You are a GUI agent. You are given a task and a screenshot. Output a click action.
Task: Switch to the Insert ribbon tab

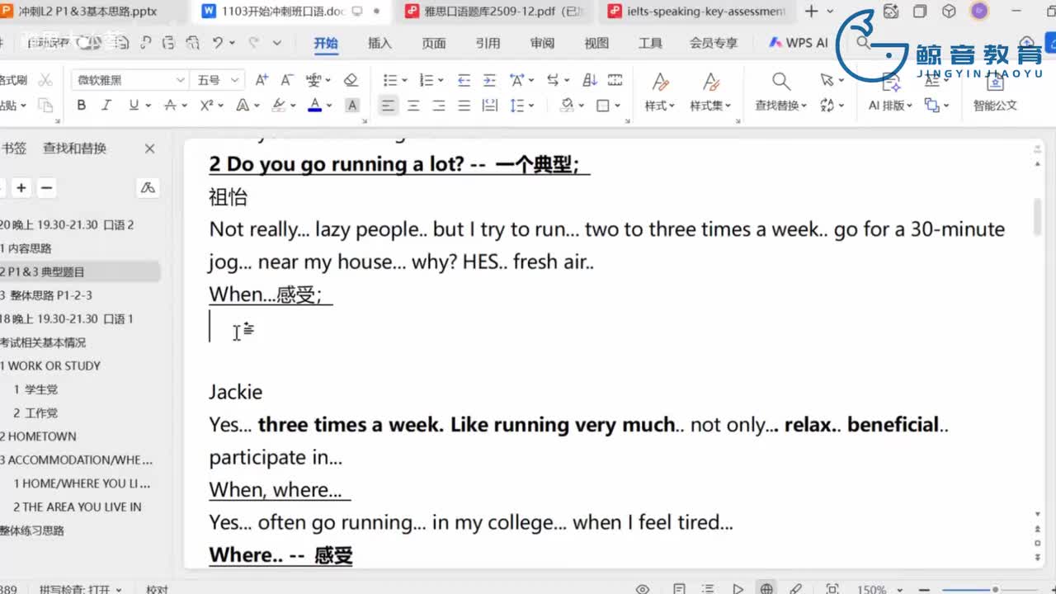(379, 43)
